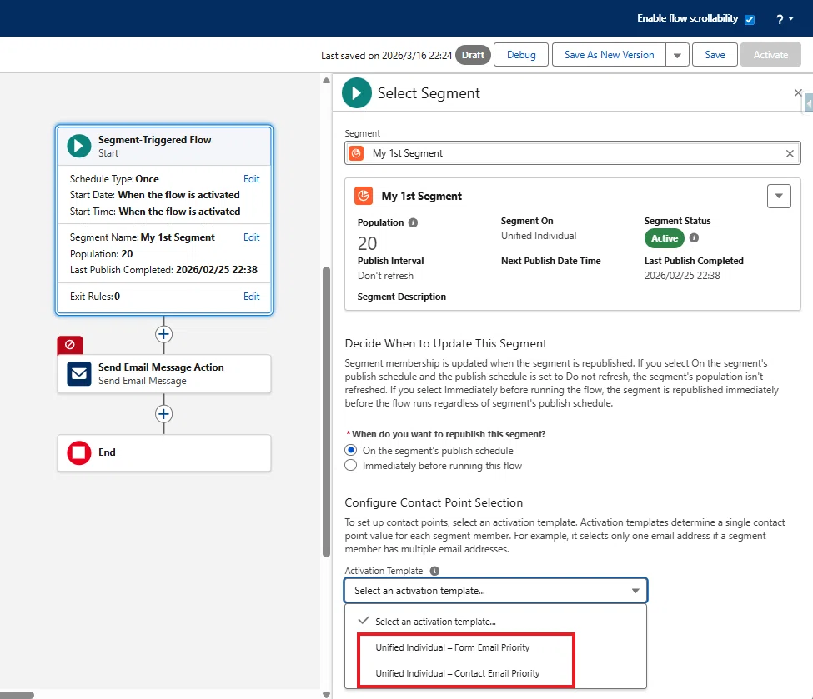The width and height of the screenshot is (813, 699).
Task: Close the Select Segment panel
Action: pyautogui.click(x=798, y=92)
